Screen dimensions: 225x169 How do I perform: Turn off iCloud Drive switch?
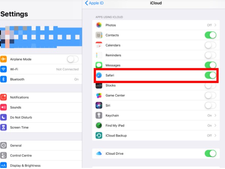210,153
